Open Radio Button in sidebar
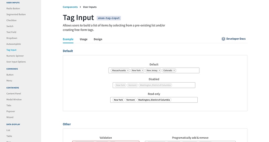Image resolution: width=269 pixels, height=142 pixels. click(x=13, y=8)
